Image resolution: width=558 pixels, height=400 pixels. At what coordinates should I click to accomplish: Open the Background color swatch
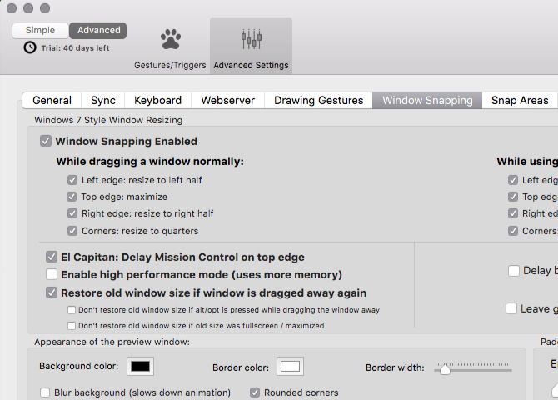coord(140,366)
